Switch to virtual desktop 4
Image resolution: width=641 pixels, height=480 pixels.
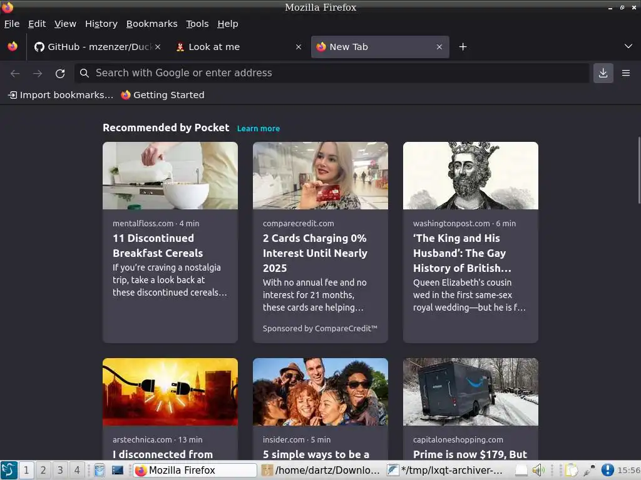click(x=77, y=470)
